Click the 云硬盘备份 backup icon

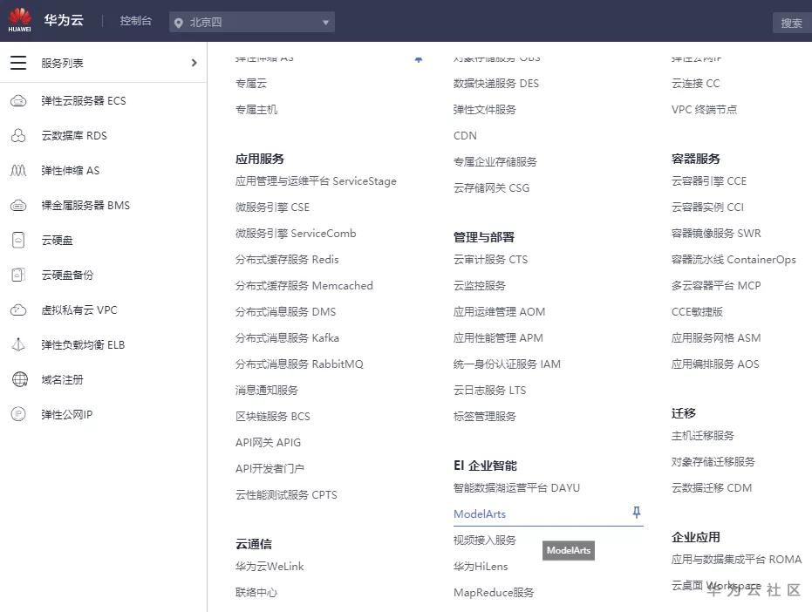point(18,275)
